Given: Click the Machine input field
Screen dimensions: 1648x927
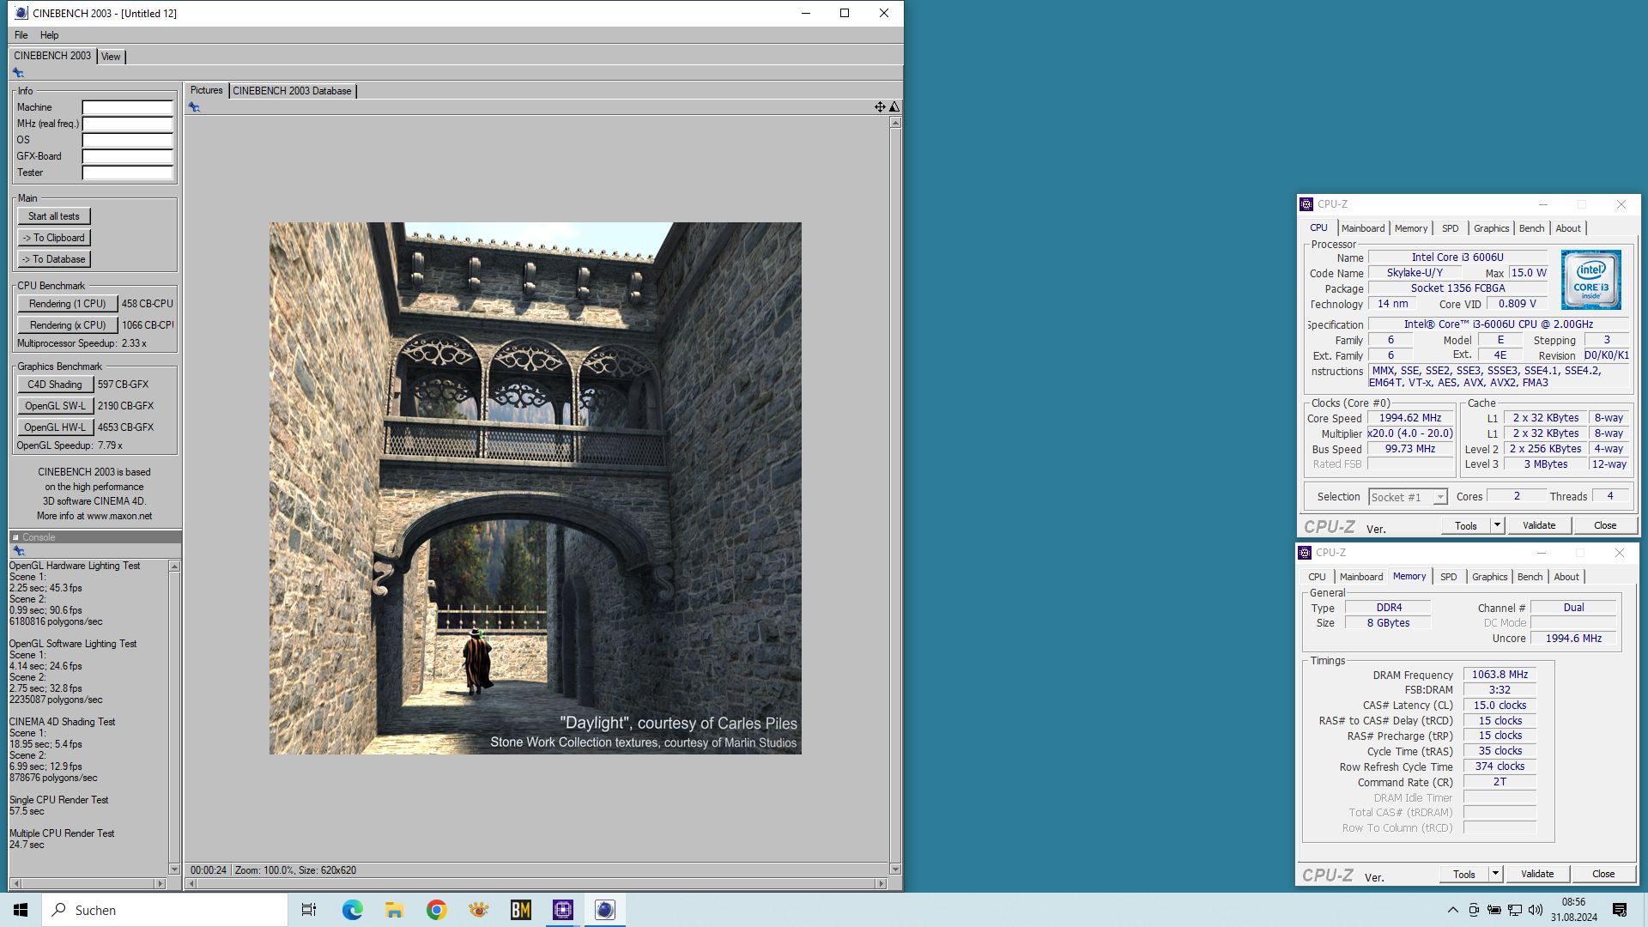Looking at the screenshot, I should [127, 107].
